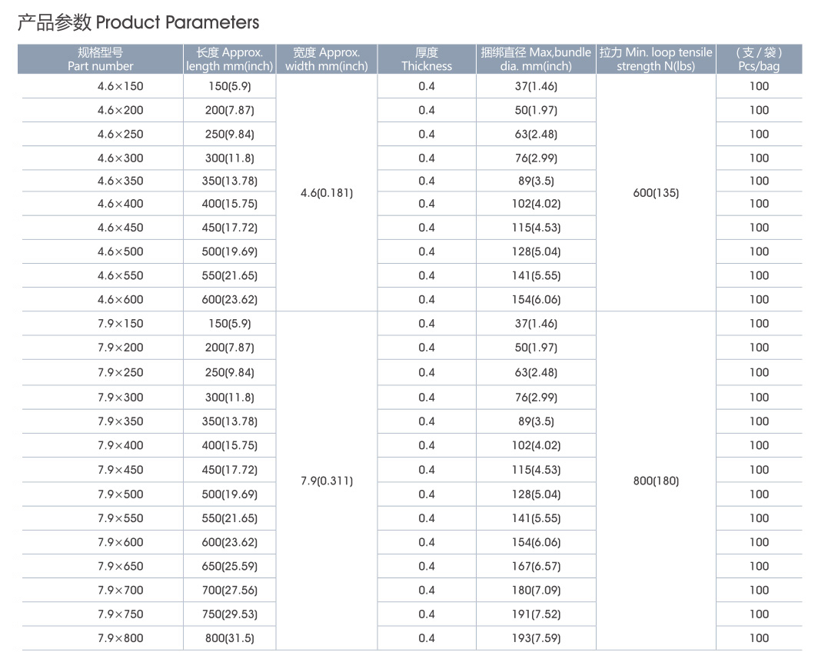Image resolution: width=818 pixels, height=669 pixels.
Task: Select the 800(31.5) length cell
Action: click(229, 637)
